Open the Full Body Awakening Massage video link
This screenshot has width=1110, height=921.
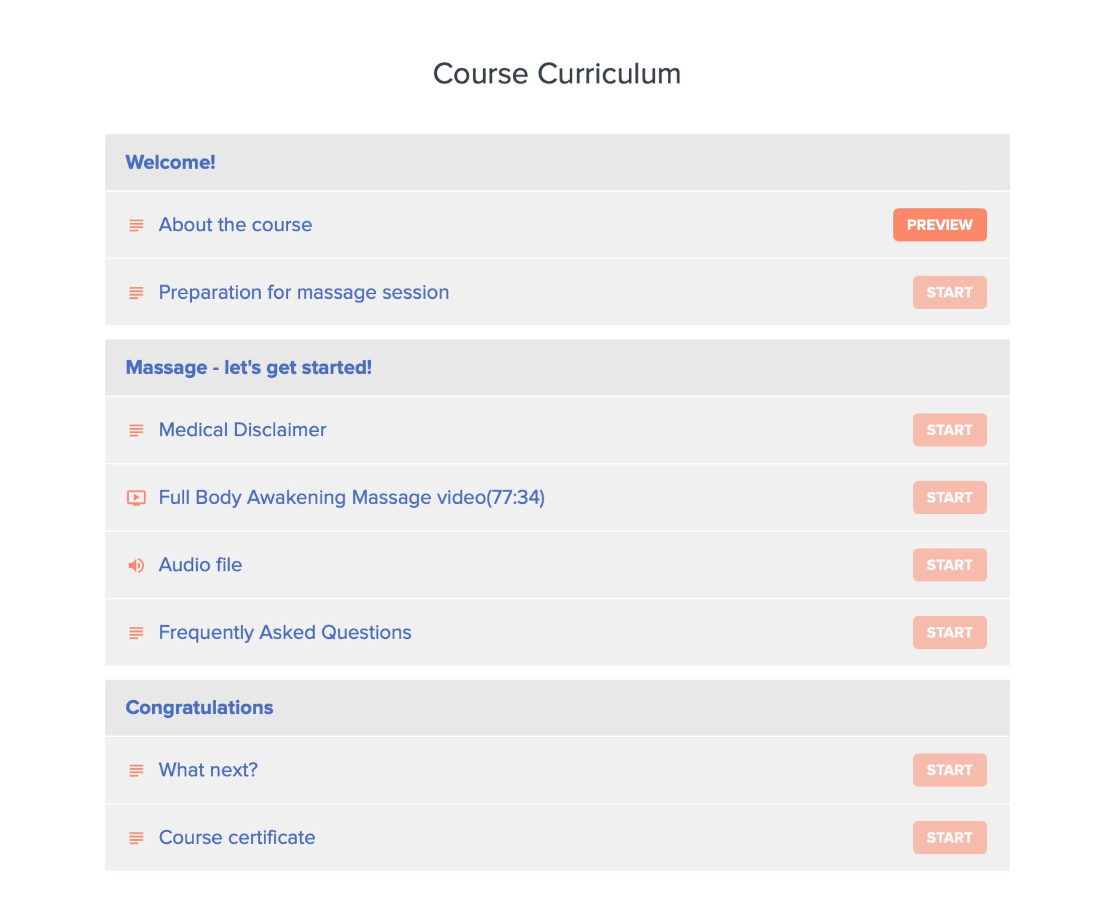[352, 497]
